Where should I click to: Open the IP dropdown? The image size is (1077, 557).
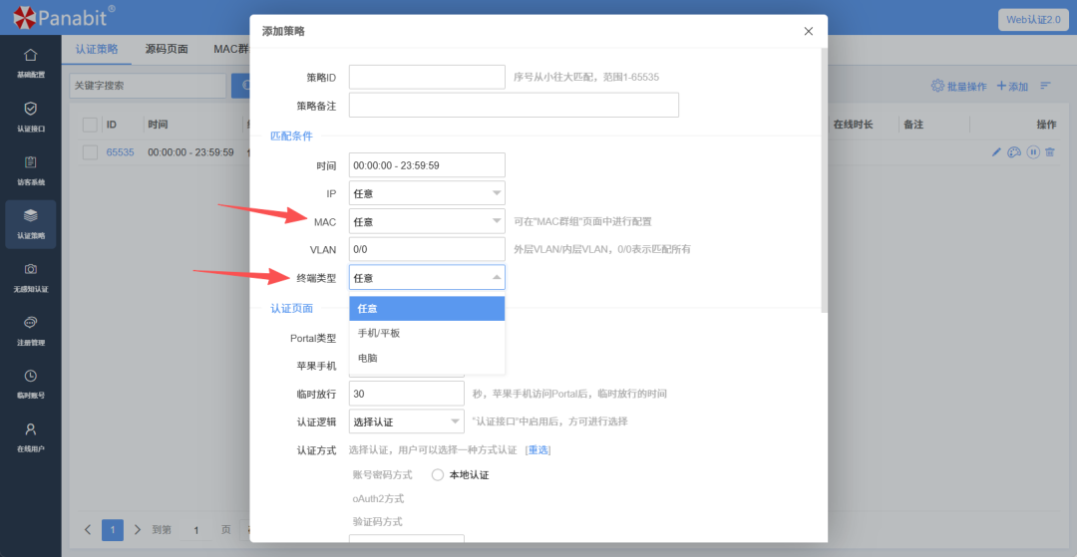pos(427,193)
